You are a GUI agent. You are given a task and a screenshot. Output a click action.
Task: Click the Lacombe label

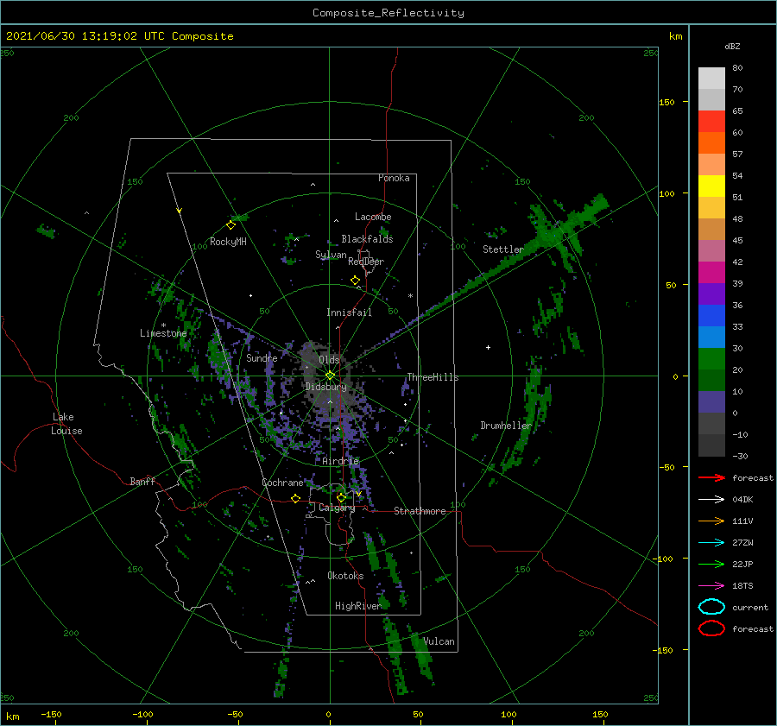(373, 217)
